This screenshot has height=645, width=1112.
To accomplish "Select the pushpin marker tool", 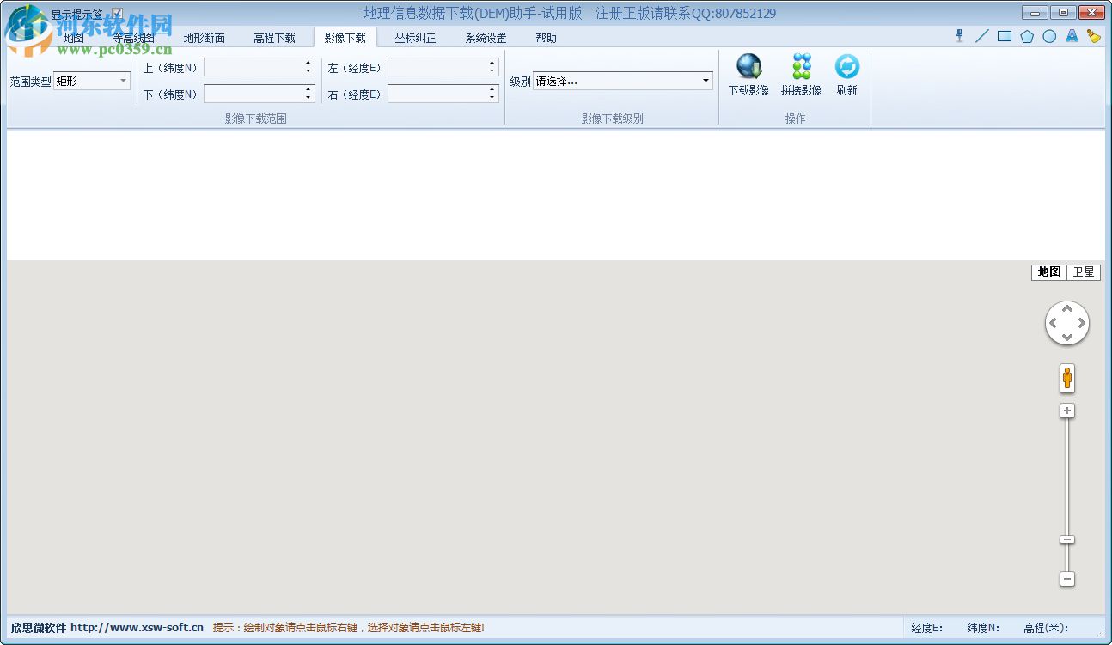I will click(958, 36).
